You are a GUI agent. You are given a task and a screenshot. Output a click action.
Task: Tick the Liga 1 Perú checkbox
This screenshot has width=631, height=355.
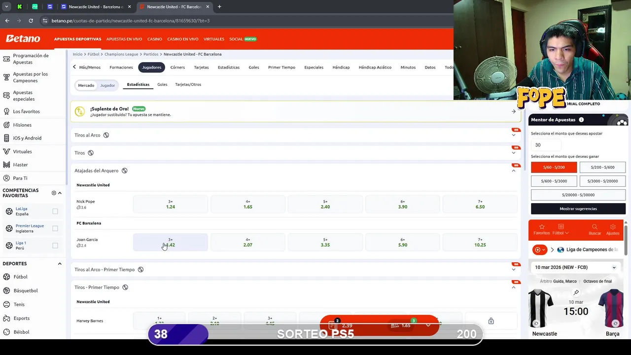55,246
